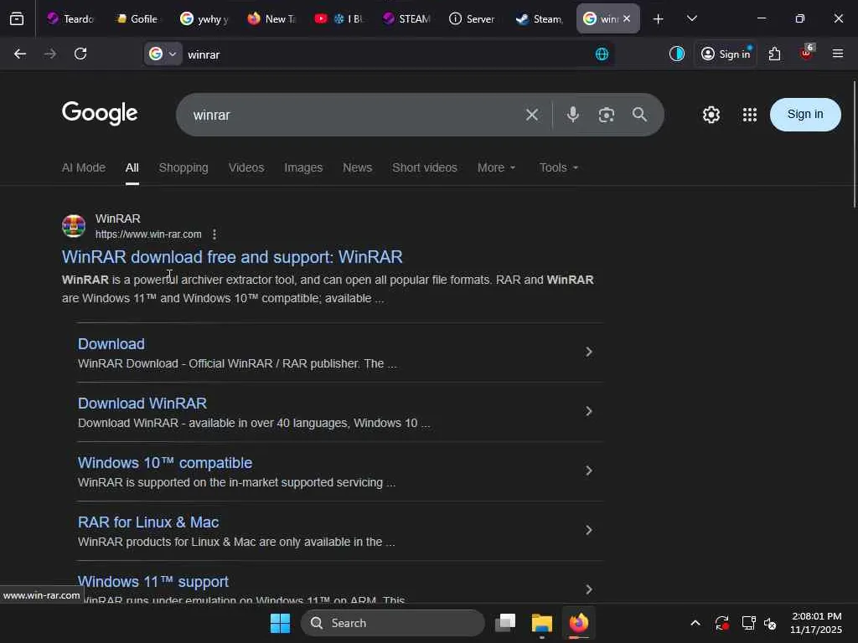This screenshot has height=643, width=858.
Task: Select the Shopping results filter
Action: (x=183, y=167)
